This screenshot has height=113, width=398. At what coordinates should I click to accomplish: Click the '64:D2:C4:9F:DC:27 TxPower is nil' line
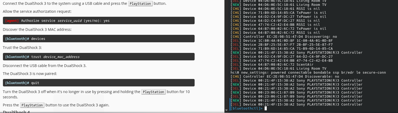pyautogui.click(x=278, y=16)
